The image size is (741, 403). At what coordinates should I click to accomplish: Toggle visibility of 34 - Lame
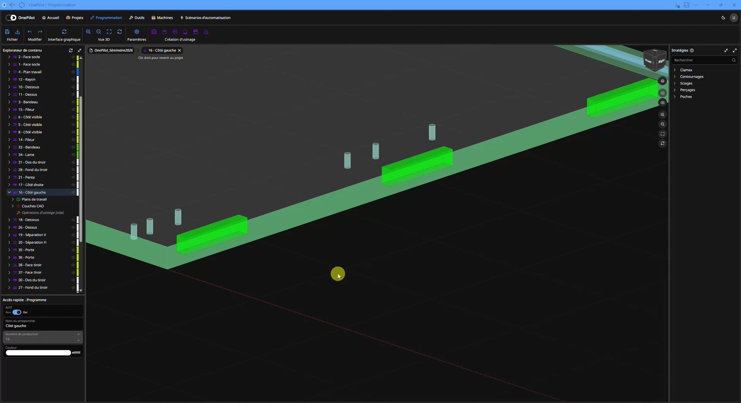point(73,155)
